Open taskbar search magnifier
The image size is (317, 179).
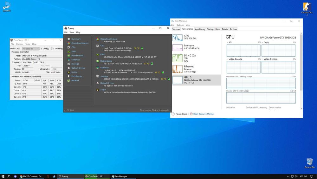(9, 176)
